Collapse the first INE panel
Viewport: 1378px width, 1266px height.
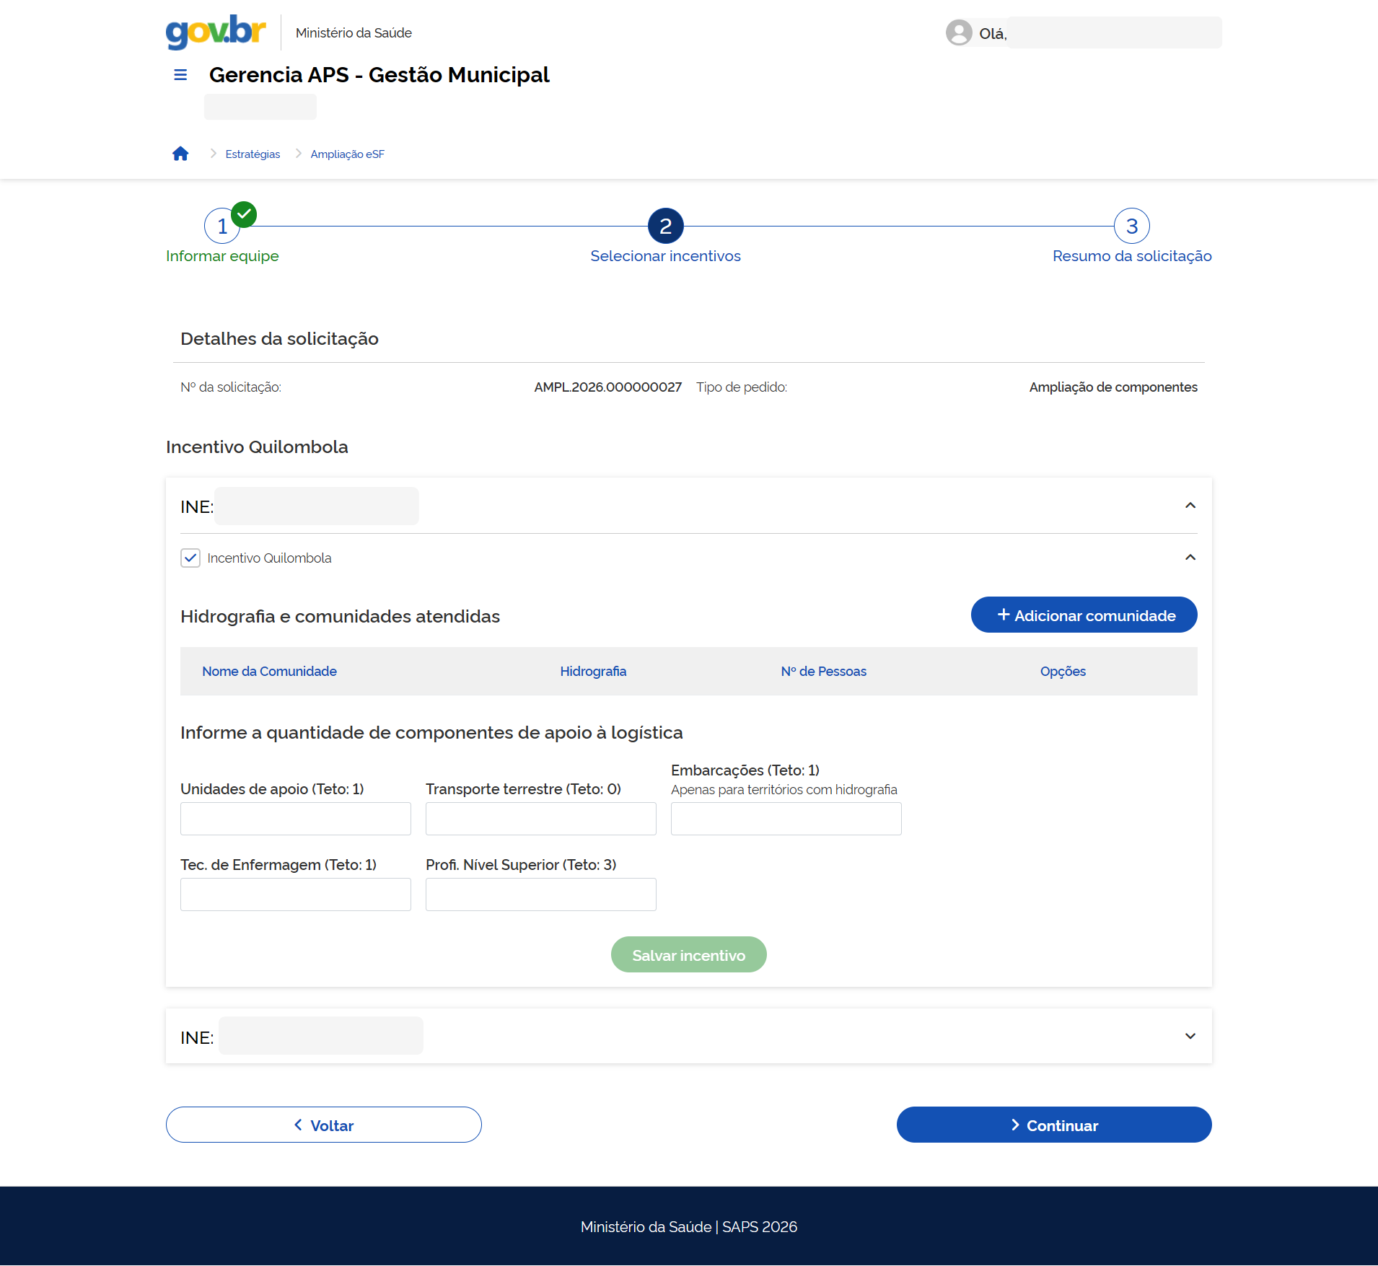click(1190, 506)
